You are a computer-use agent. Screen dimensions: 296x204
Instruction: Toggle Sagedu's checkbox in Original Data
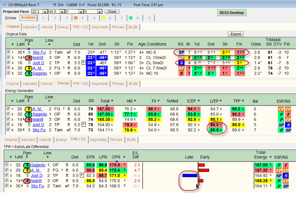(x=8, y=73)
